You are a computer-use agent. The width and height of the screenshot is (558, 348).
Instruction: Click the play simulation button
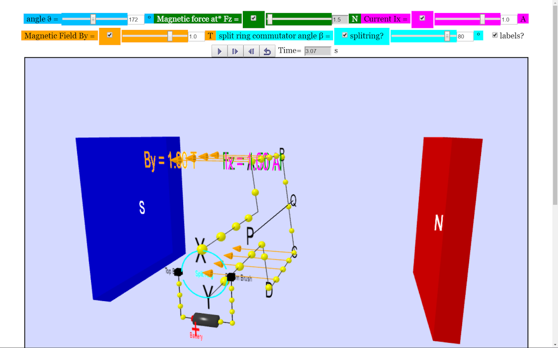(220, 51)
